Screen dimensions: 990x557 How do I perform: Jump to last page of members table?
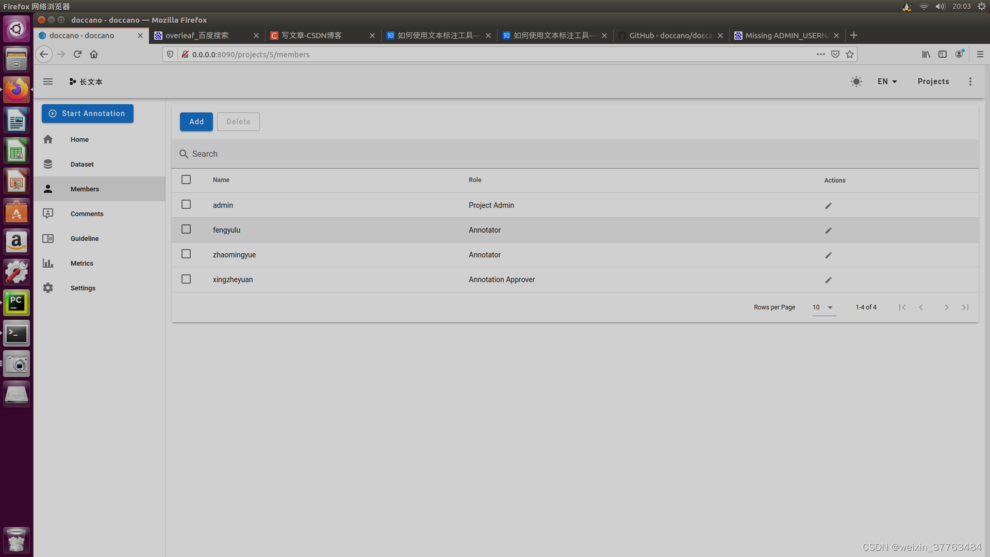[x=965, y=307]
